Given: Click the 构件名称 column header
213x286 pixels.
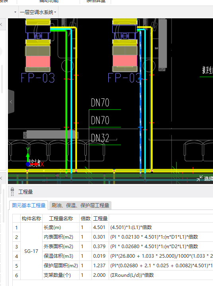Looking at the screenshot, I should click(31, 219).
